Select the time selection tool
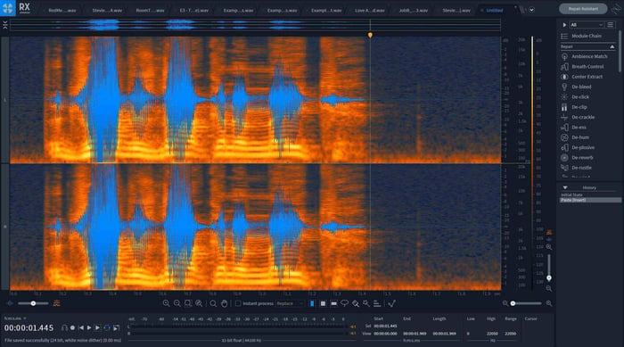The width and height of the screenshot is (624, 347). click(x=312, y=303)
